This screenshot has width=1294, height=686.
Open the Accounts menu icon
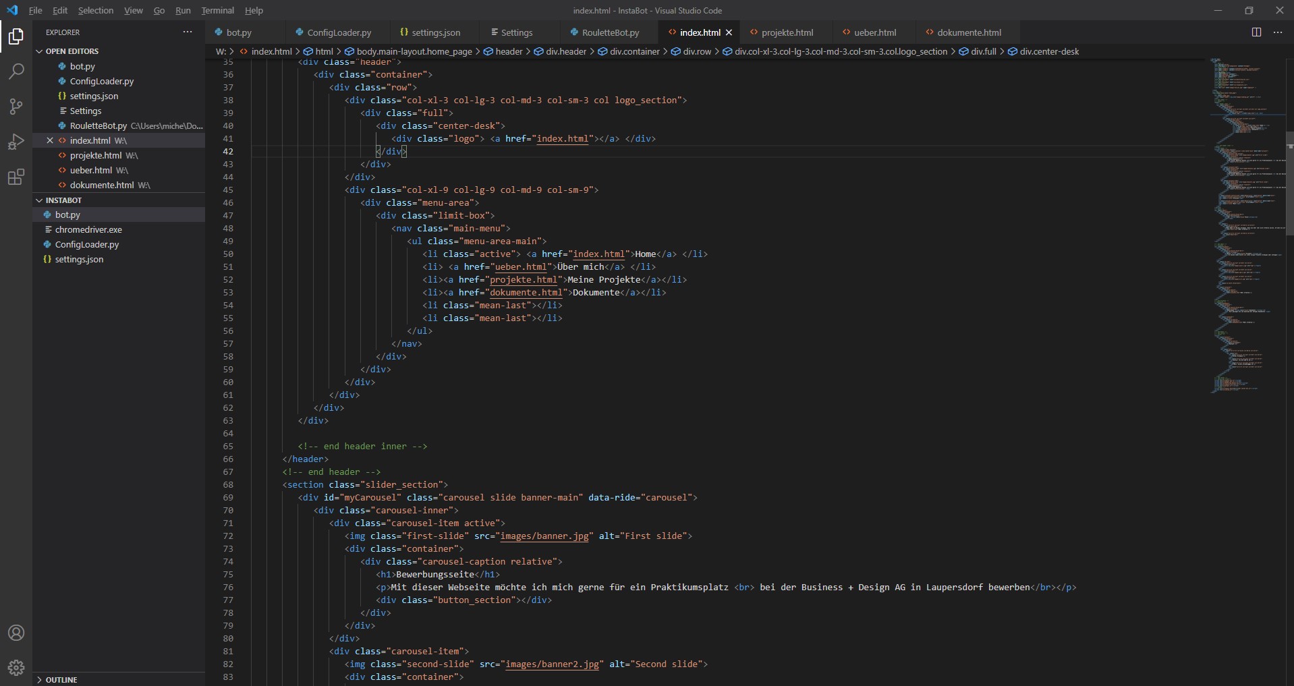coord(16,633)
